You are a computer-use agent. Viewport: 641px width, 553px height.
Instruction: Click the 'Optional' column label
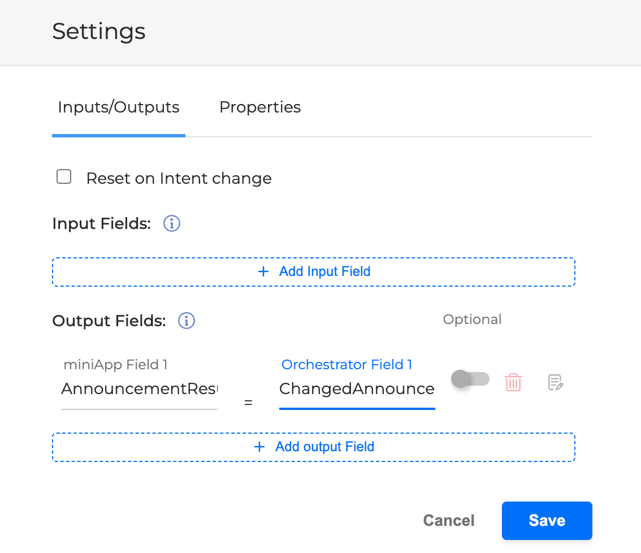point(472,319)
